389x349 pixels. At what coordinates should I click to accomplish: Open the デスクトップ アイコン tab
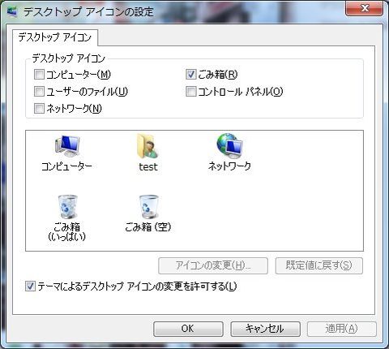click(55, 37)
